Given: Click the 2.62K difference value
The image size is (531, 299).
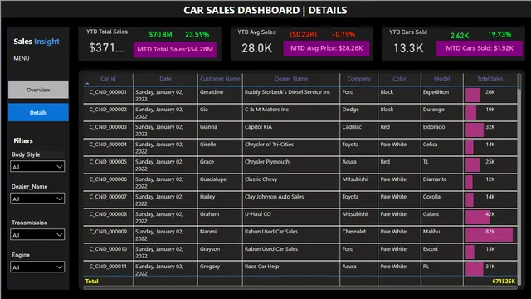Looking at the screenshot, I should (460, 35).
